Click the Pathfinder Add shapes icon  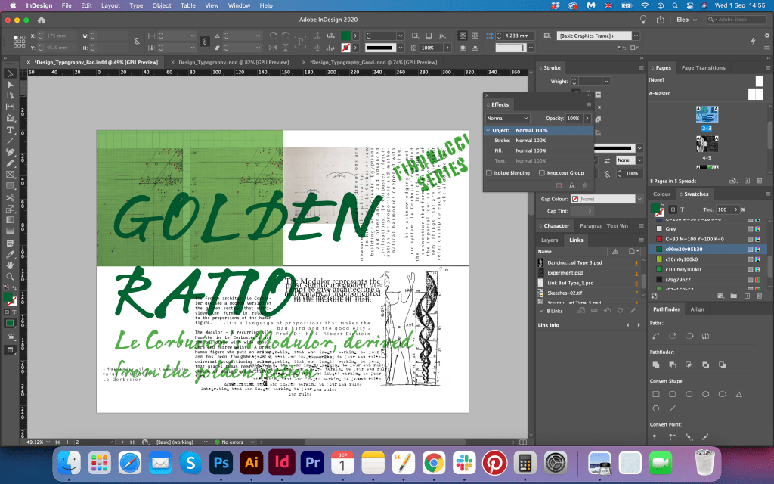click(x=655, y=365)
